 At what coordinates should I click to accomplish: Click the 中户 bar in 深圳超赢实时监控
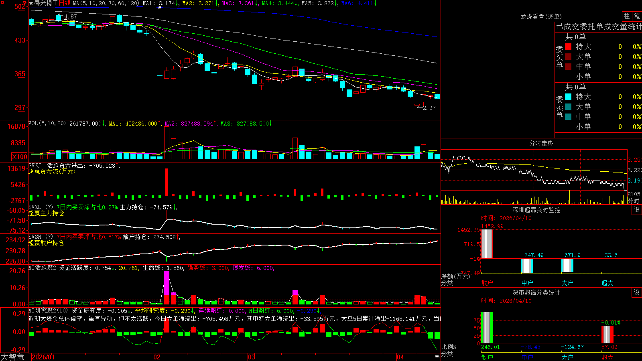pyautogui.click(x=527, y=266)
